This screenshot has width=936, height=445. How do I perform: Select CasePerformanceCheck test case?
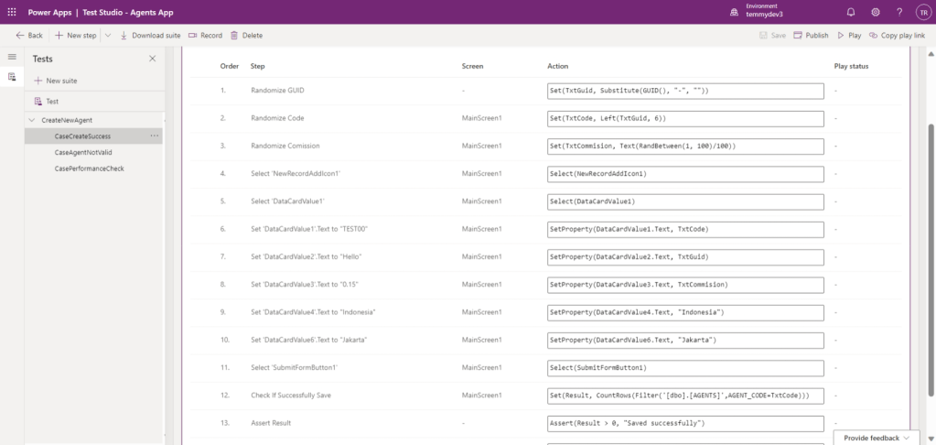click(x=90, y=168)
